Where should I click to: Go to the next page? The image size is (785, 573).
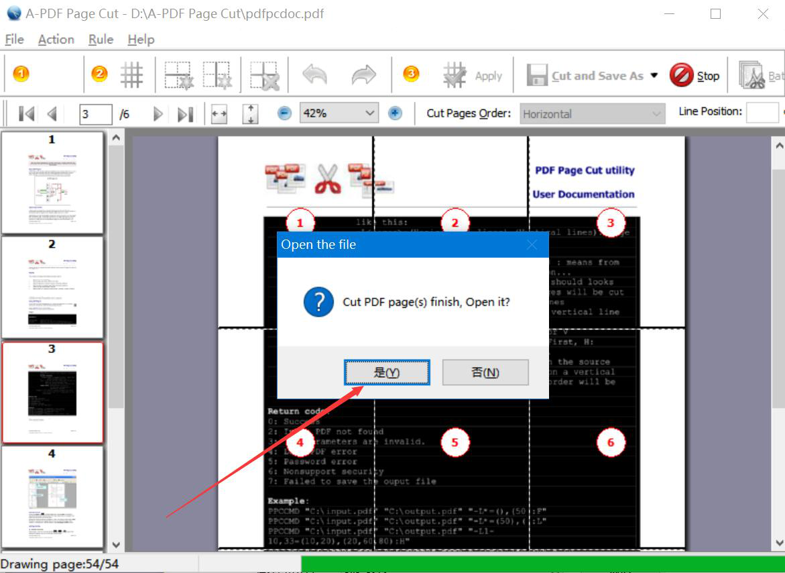pyautogui.click(x=158, y=114)
